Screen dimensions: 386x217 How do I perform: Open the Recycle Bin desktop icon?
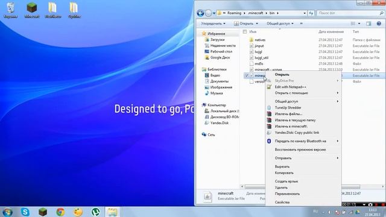point(11,10)
